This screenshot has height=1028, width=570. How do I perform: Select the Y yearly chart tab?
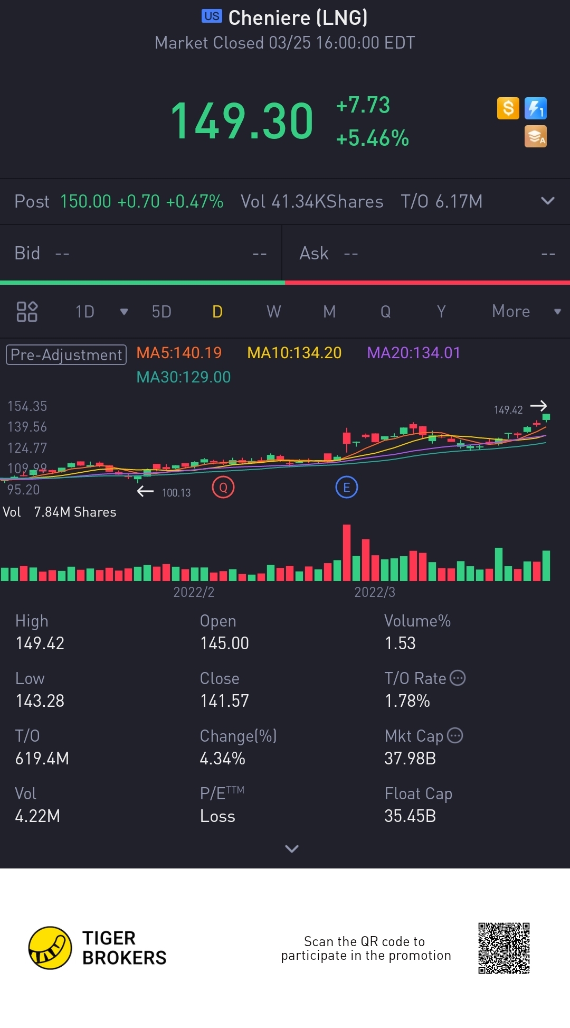point(441,312)
